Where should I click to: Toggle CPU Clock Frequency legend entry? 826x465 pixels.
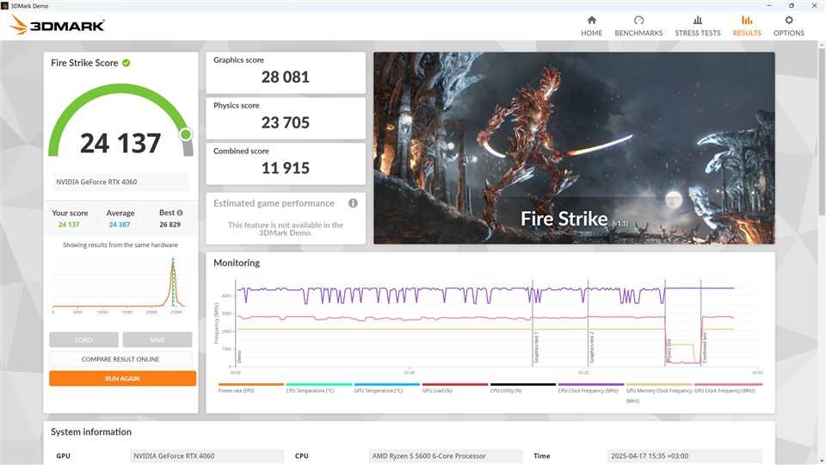590,390
